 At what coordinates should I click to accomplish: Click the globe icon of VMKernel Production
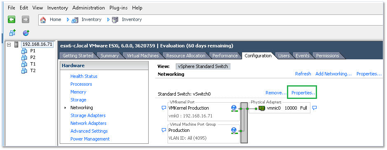pos(234,108)
